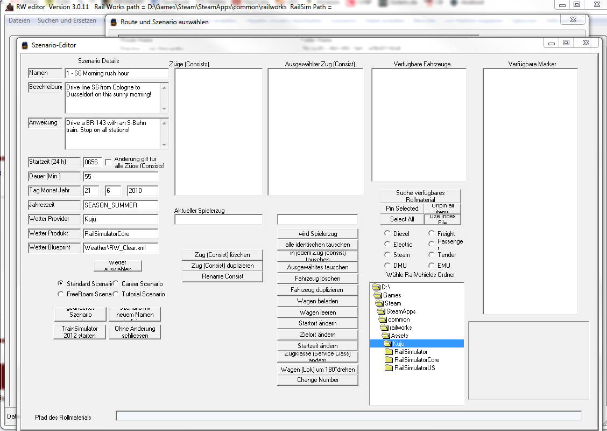The height and width of the screenshot is (431, 607).
Task: Click the Assets folder icon
Action: (386, 336)
